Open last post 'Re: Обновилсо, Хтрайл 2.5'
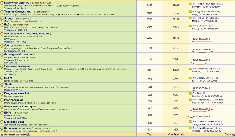 point(206,69)
